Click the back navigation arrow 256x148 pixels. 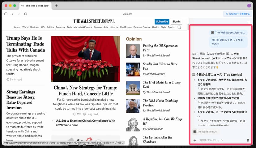12,14
